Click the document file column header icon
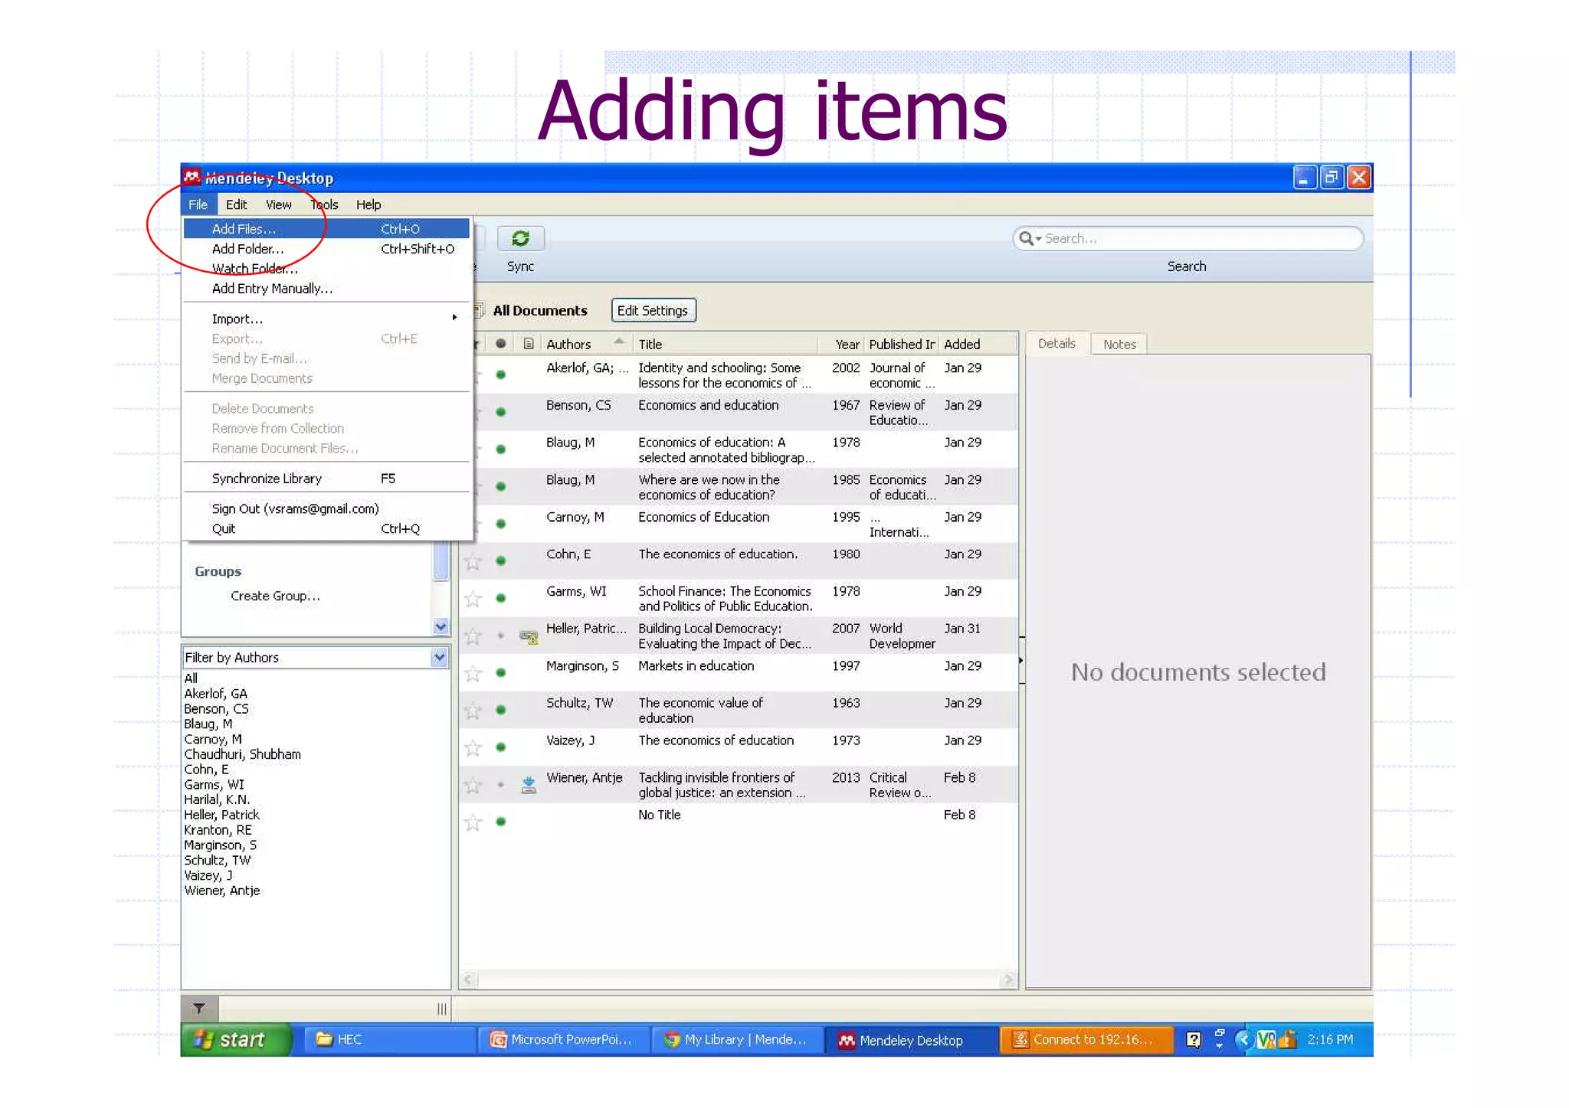Screen dimensions: 1569x1108 click(x=529, y=344)
